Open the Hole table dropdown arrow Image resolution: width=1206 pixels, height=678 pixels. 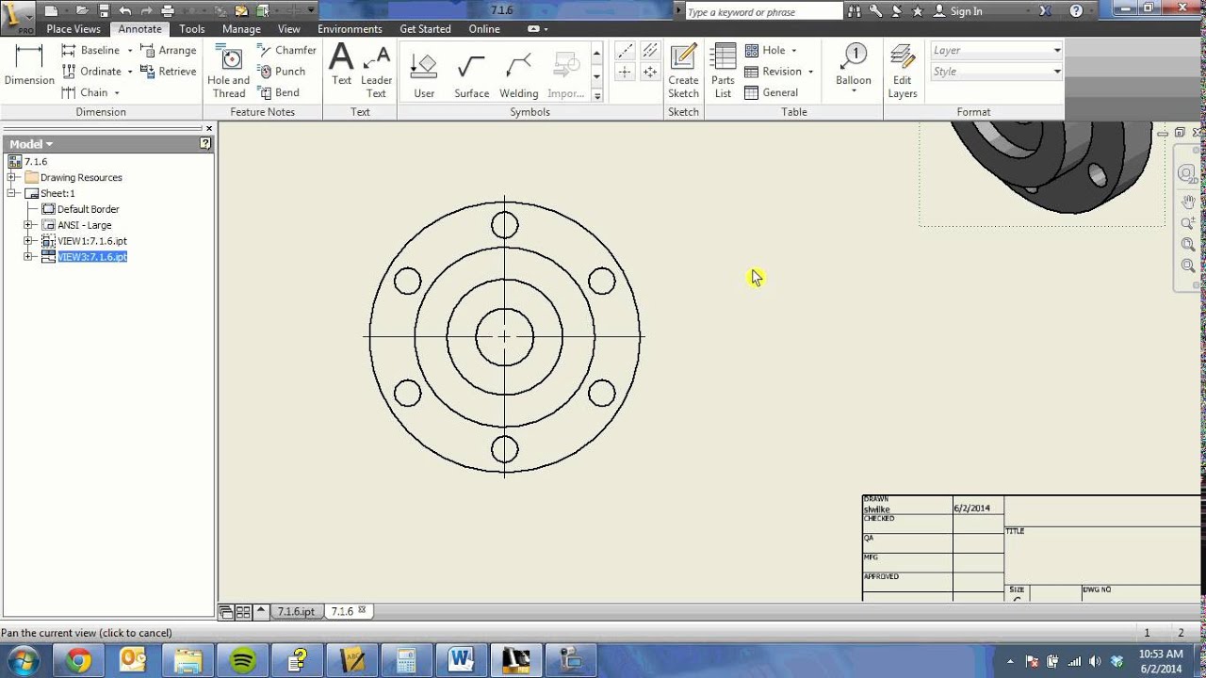[x=793, y=51]
